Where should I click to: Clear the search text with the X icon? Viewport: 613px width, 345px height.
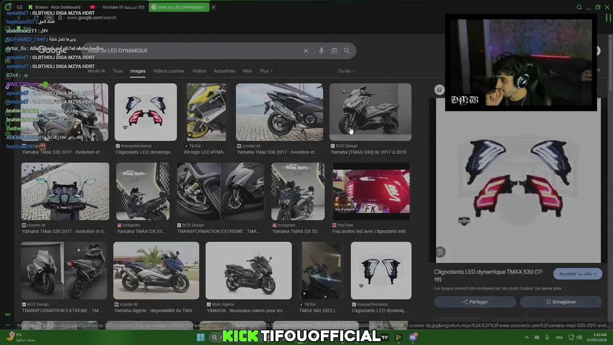306,51
